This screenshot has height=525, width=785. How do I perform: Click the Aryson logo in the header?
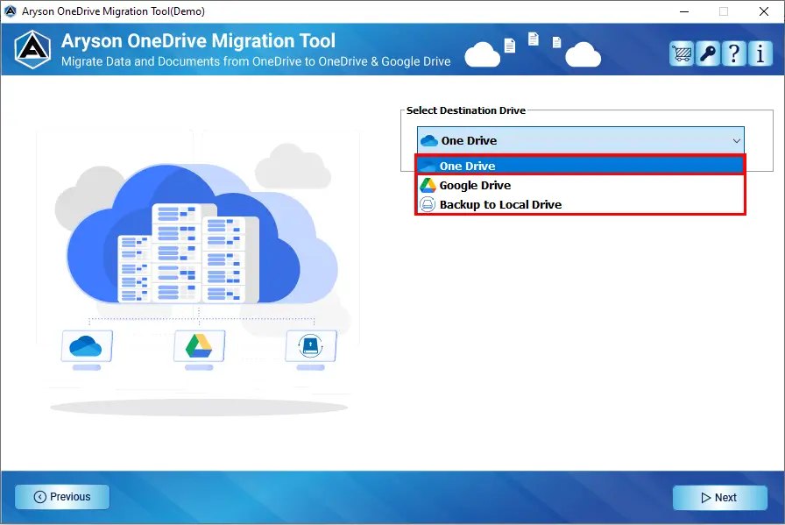(32, 49)
